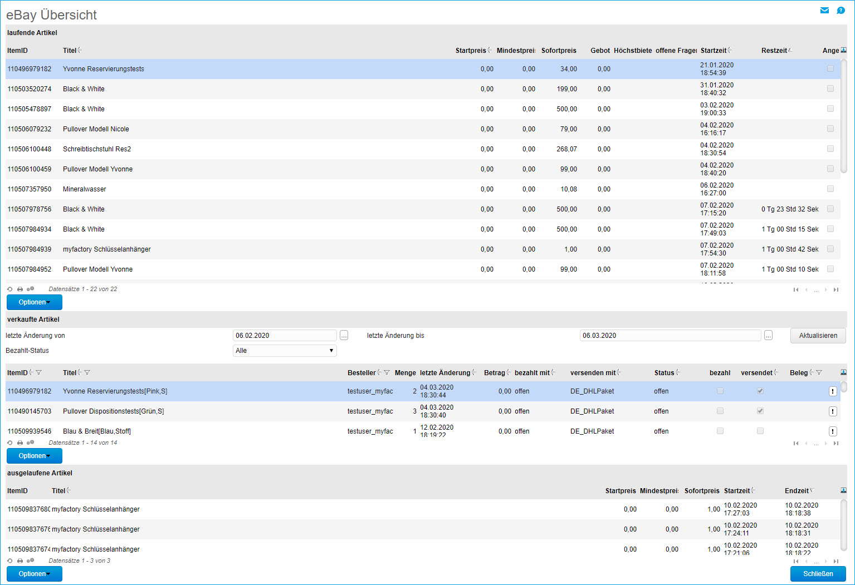Open date picker beside letzte Änderung von
This screenshot has width=855, height=585.
coord(344,335)
